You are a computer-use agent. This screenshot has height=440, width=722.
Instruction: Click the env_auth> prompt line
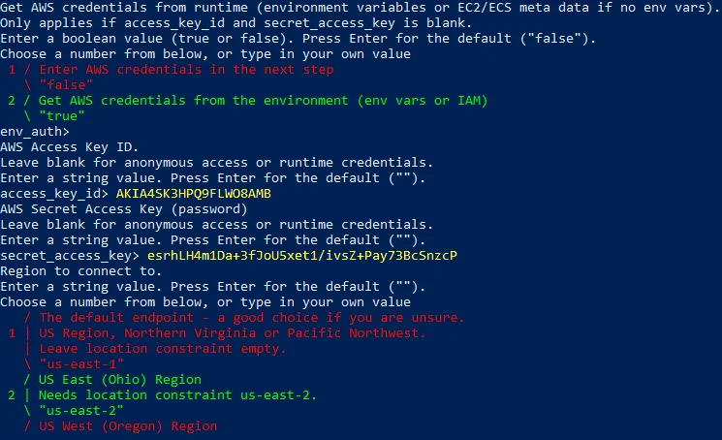pos(35,131)
